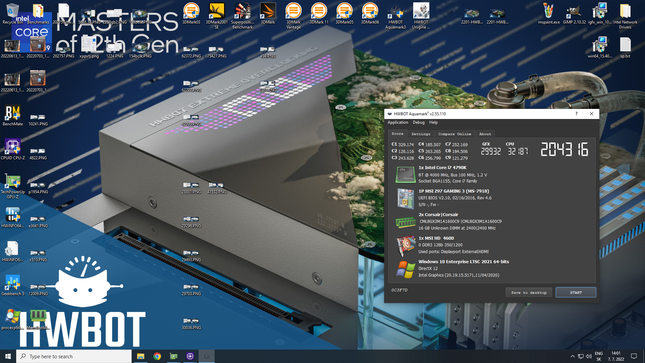645x363 pixels.
Task: Open the volume control tray icon
Action: pos(589,356)
